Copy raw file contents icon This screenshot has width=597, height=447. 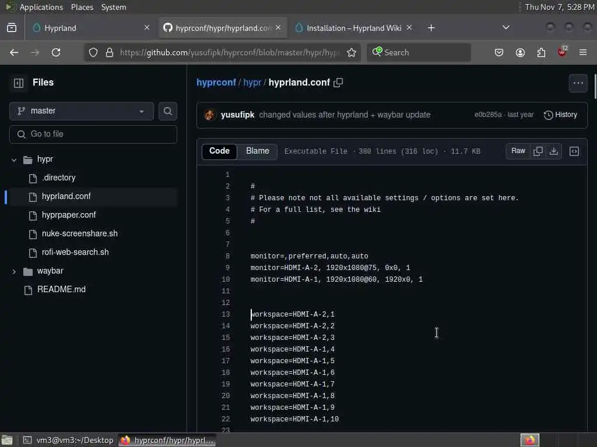click(x=538, y=151)
